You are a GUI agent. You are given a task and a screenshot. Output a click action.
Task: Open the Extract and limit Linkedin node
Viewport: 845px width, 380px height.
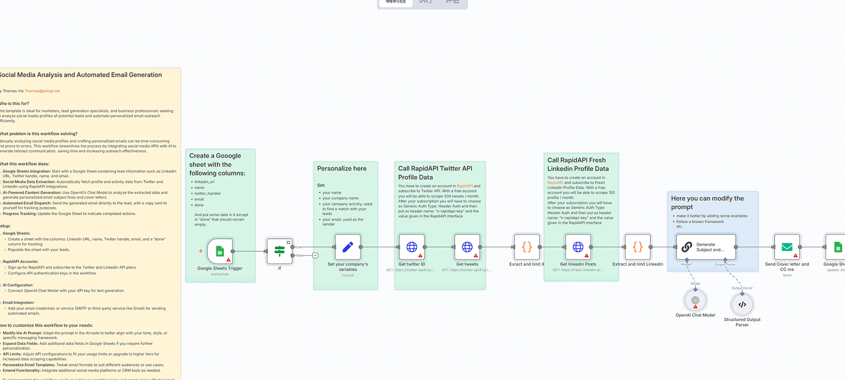[x=637, y=247]
